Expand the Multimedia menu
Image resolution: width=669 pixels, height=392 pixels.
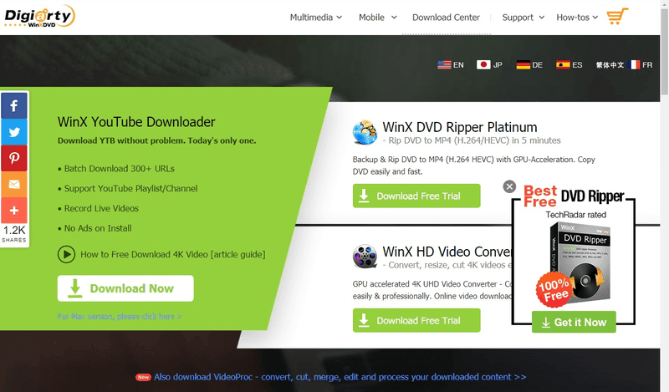point(316,18)
